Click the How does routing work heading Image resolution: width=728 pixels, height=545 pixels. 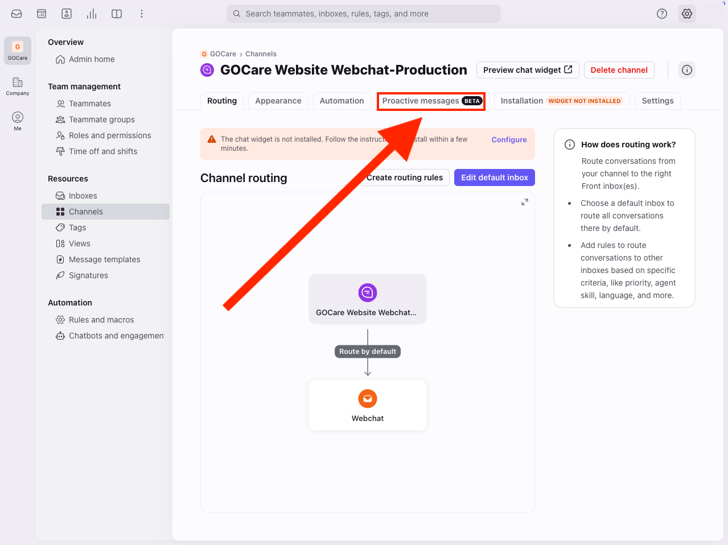click(x=628, y=144)
